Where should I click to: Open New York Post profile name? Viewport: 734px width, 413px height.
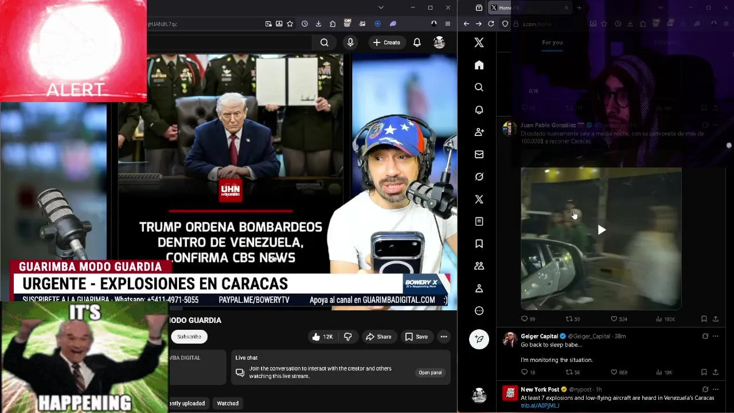point(540,389)
